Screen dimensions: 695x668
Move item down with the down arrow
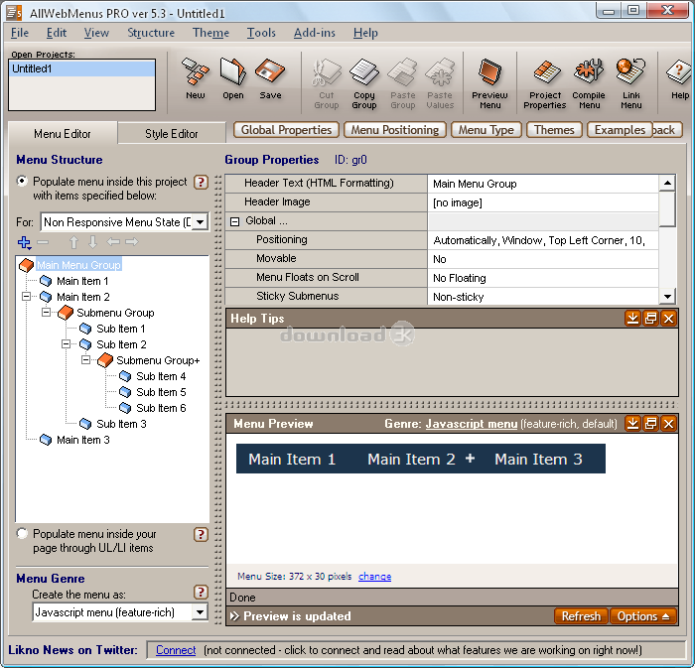pyautogui.click(x=92, y=242)
